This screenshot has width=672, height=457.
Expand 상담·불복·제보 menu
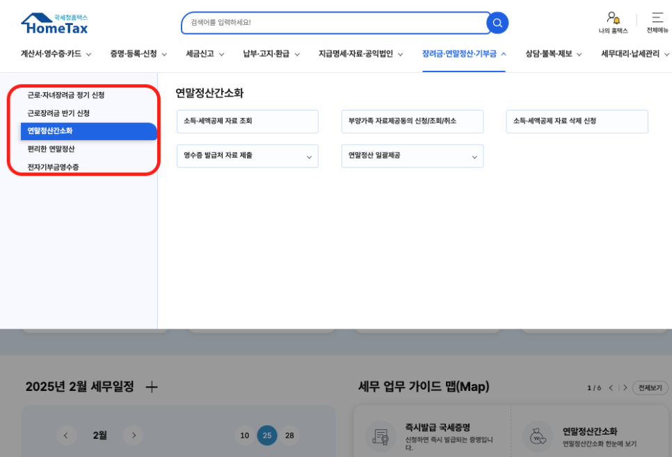click(553, 54)
